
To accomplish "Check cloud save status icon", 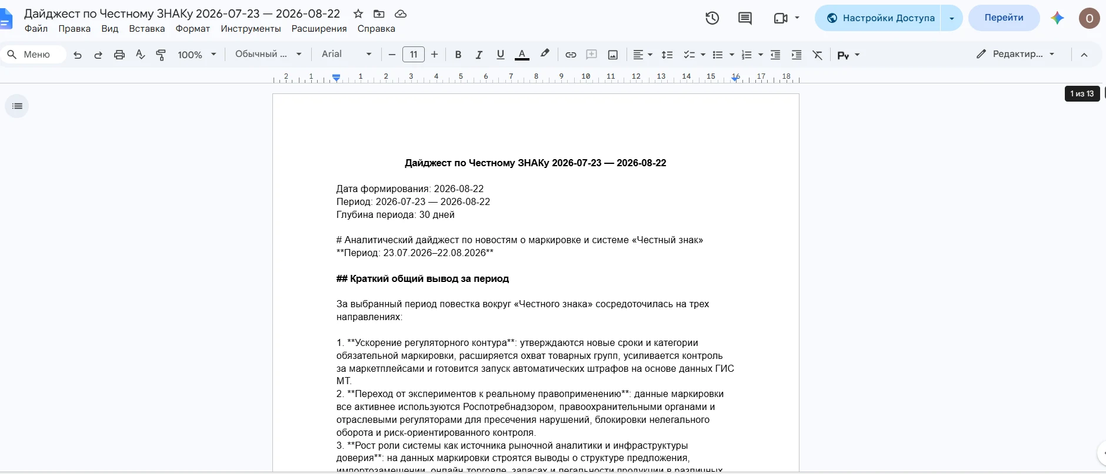I will tap(401, 14).
